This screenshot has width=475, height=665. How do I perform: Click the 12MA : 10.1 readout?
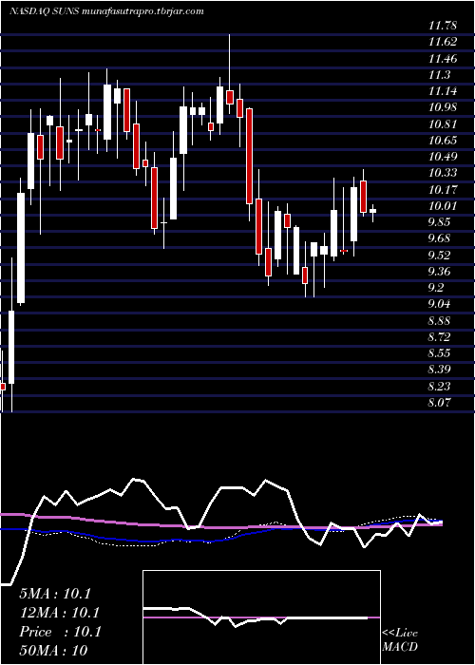[59, 613]
